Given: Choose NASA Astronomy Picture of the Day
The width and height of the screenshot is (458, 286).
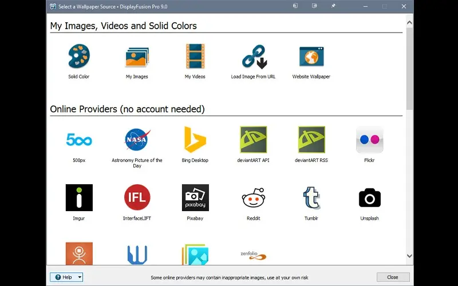Looking at the screenshot, I should 137,140.
